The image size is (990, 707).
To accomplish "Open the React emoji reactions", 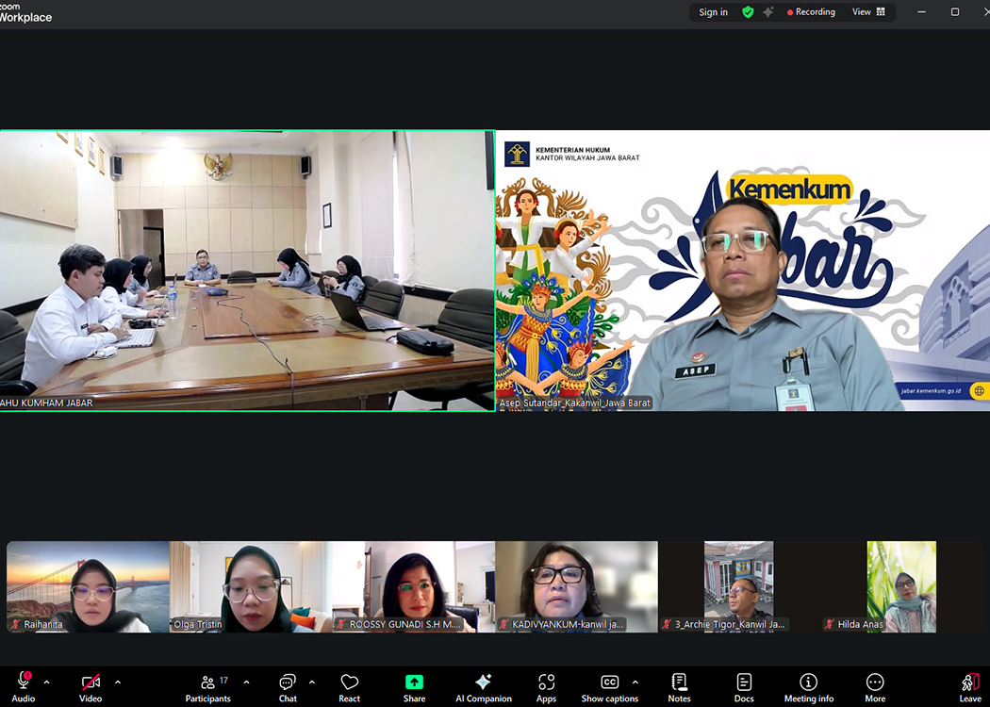I will tap(349, 686).
